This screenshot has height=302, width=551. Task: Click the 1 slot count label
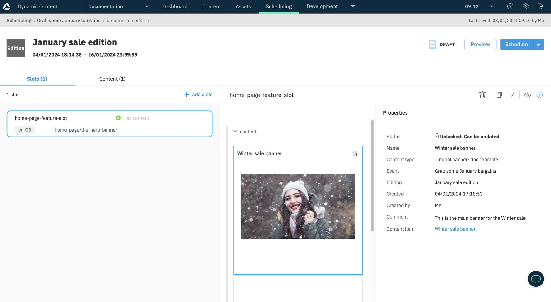pyautogui.click(x=13, y=95)
